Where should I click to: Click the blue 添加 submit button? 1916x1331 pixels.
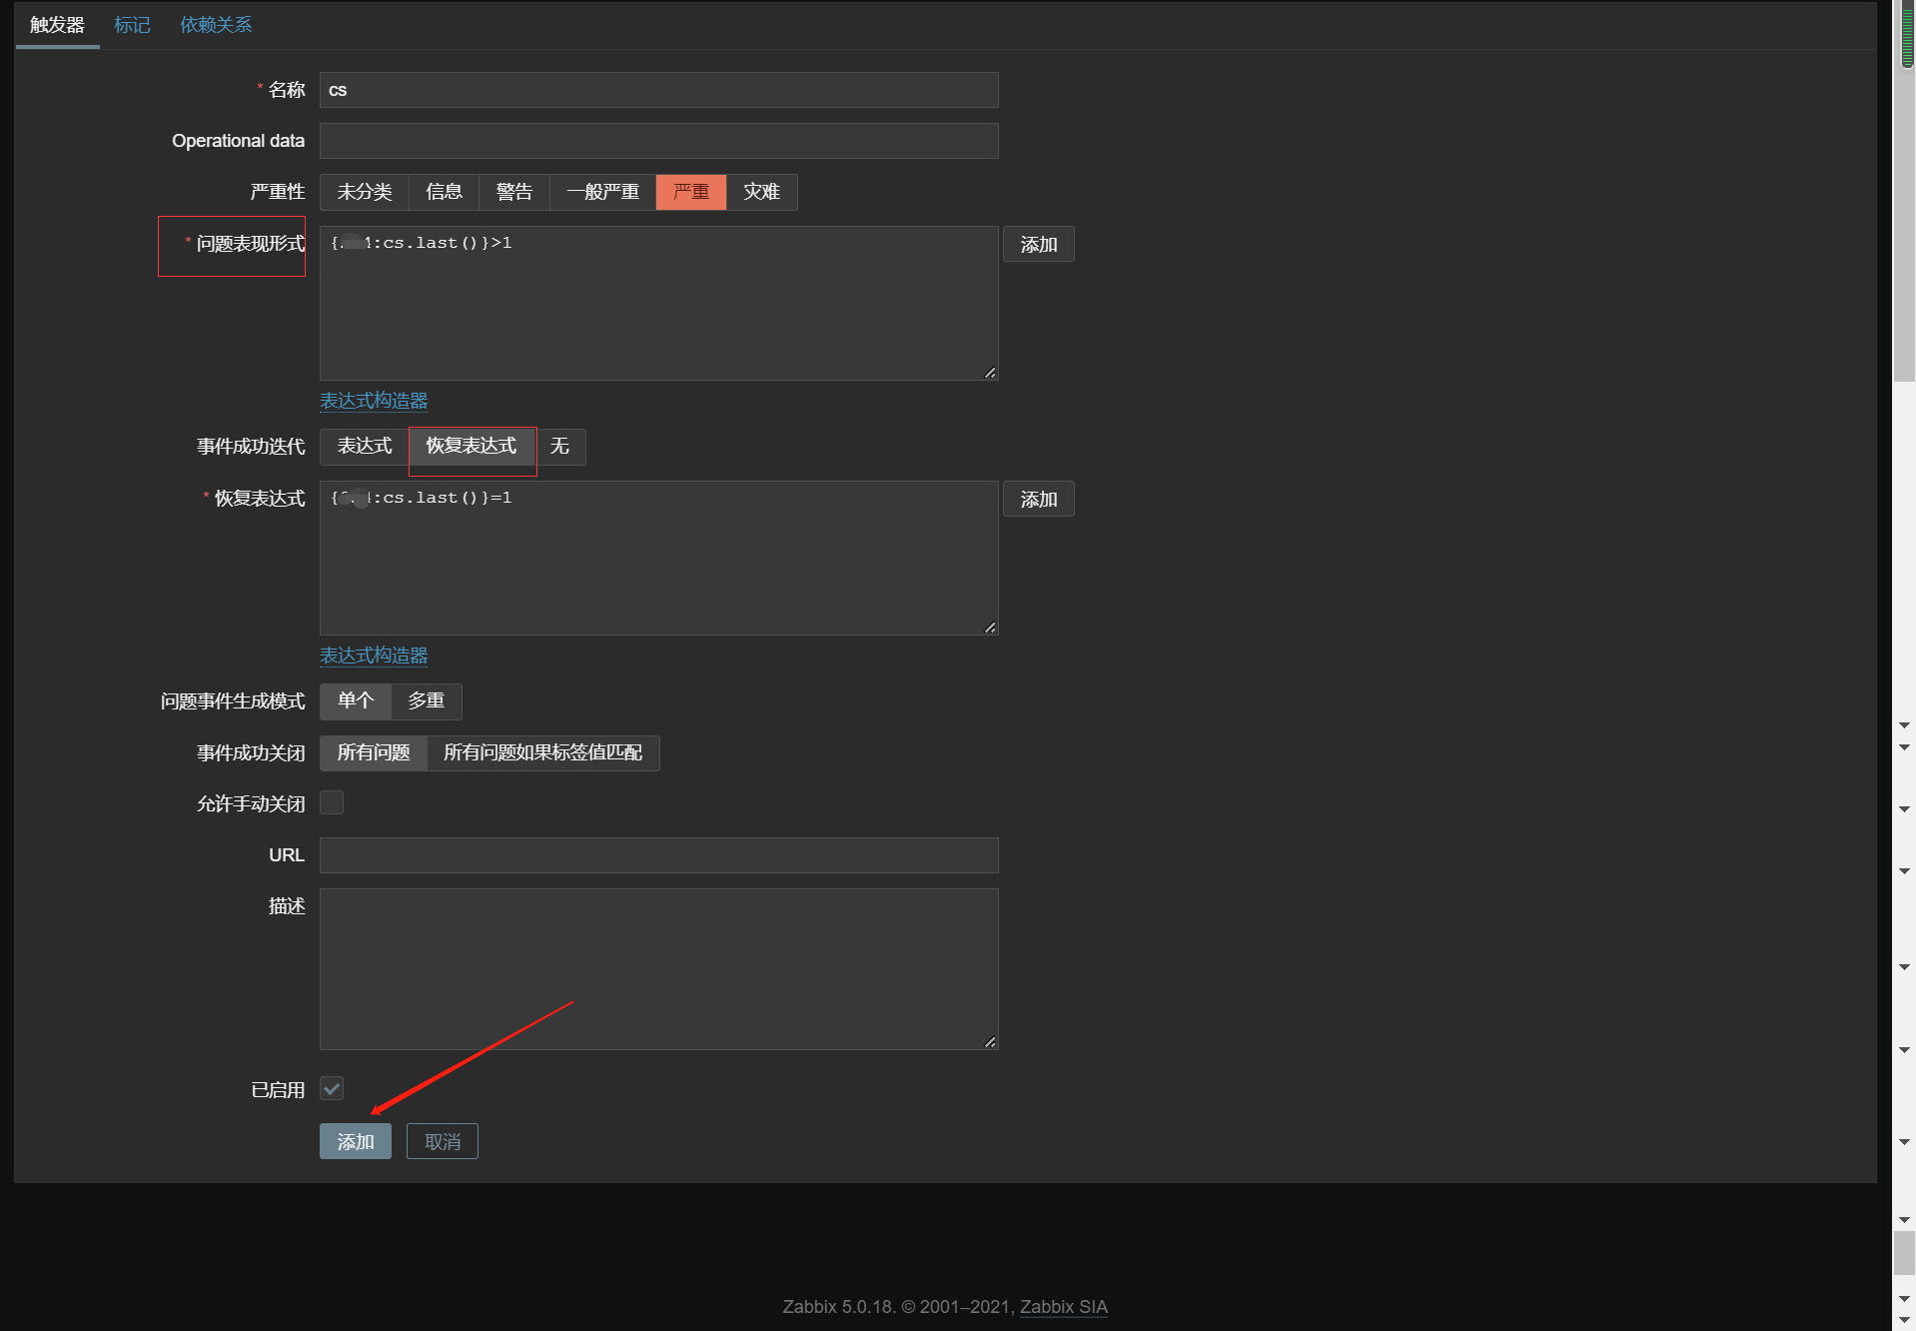356,1141
